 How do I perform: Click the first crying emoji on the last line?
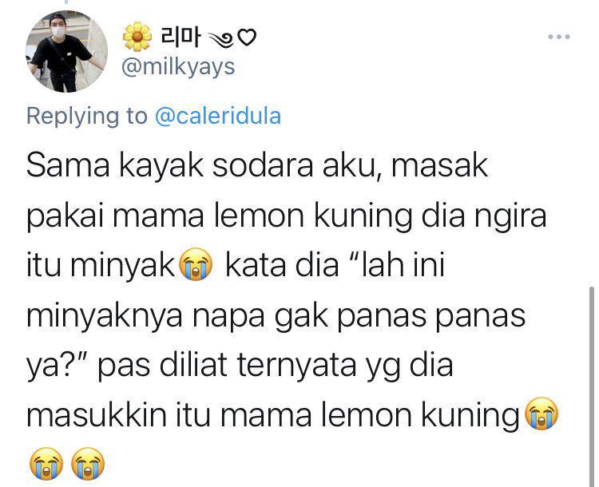[46, 463]
